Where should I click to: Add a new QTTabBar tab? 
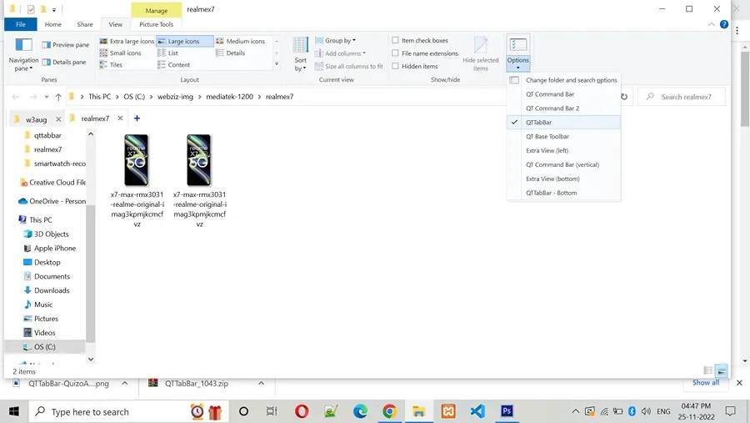pos(137,118)
